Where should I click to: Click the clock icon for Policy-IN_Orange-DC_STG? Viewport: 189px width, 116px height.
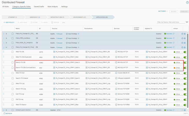pos(182,34)
